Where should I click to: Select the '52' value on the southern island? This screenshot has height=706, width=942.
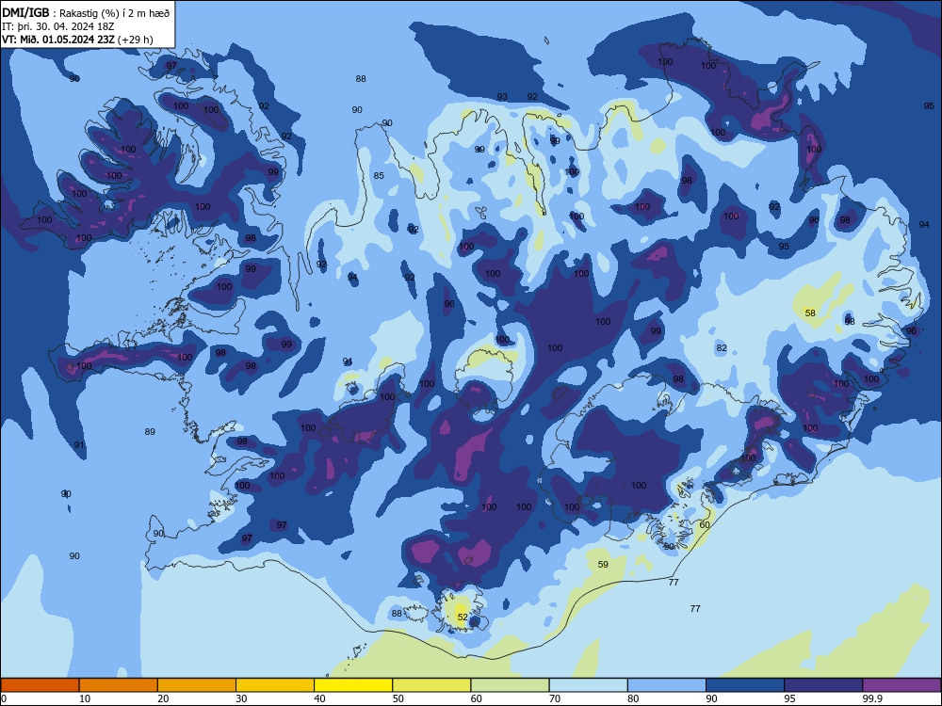click(x=462, y=617)
